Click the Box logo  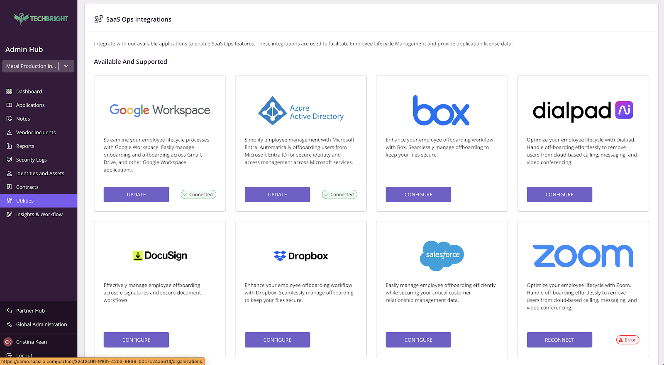(441, 110)
